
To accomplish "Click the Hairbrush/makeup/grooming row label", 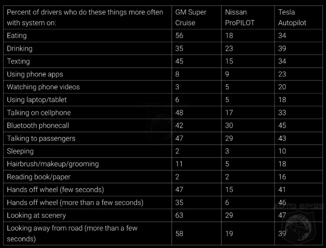I will 53,164.
